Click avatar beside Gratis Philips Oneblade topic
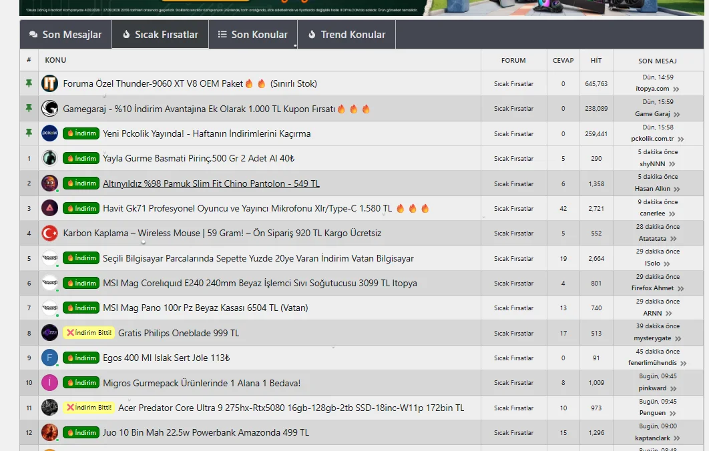 pyautogui.click(x=50, y=333)
